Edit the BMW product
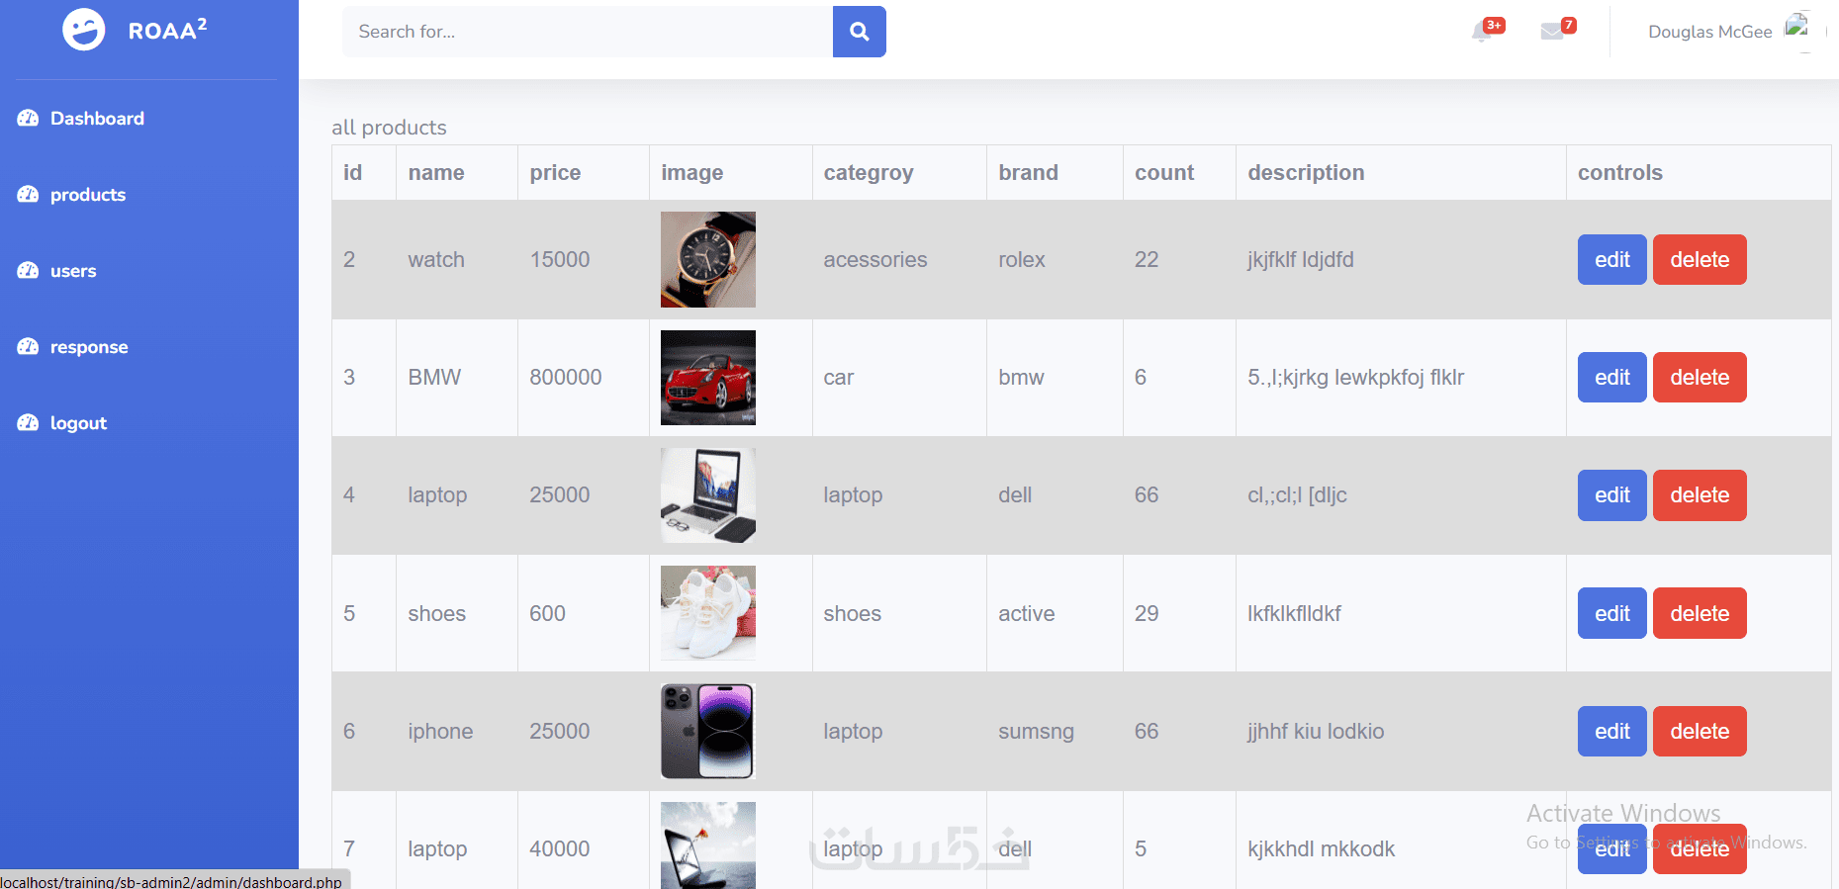 click(1611, 377)
